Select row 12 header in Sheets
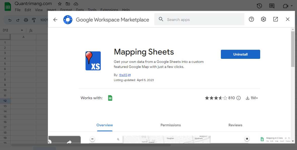Image resolution: width=297 pixels, height=150 pixels. [5, 101]
